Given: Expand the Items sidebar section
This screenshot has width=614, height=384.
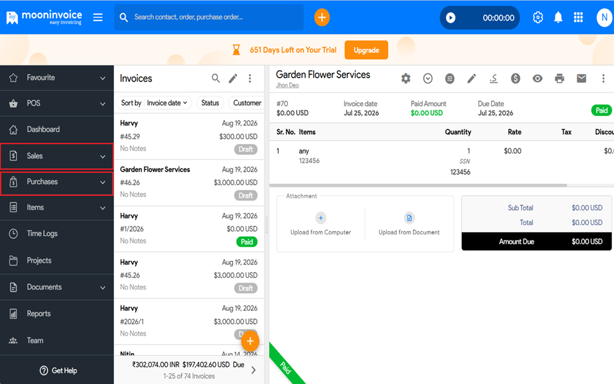Looking at the screenshot, I should (57, 207).
